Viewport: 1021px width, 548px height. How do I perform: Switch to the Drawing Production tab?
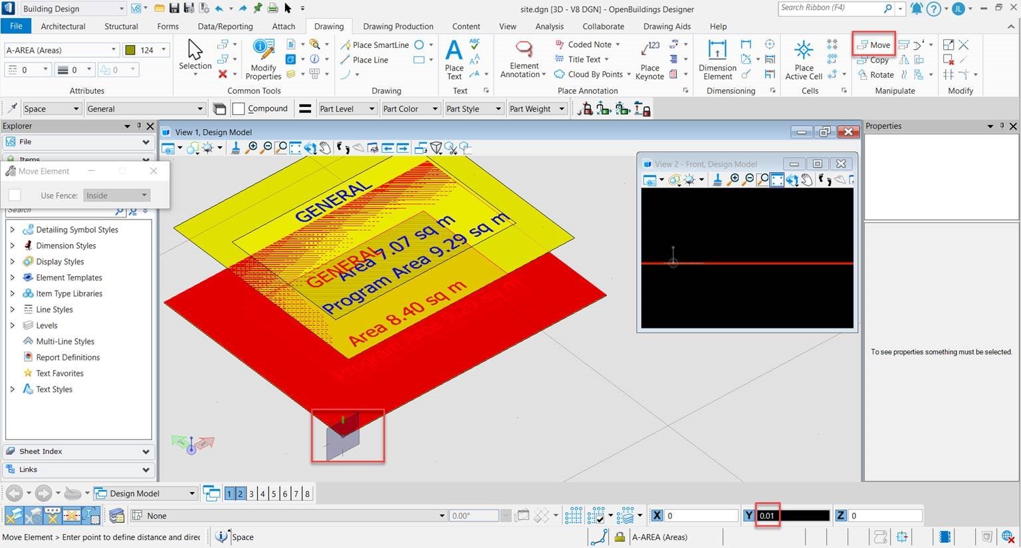click(x=398, y=26)
